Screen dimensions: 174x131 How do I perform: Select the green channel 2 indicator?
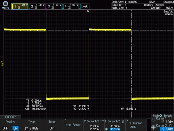(x=29, y=6)
